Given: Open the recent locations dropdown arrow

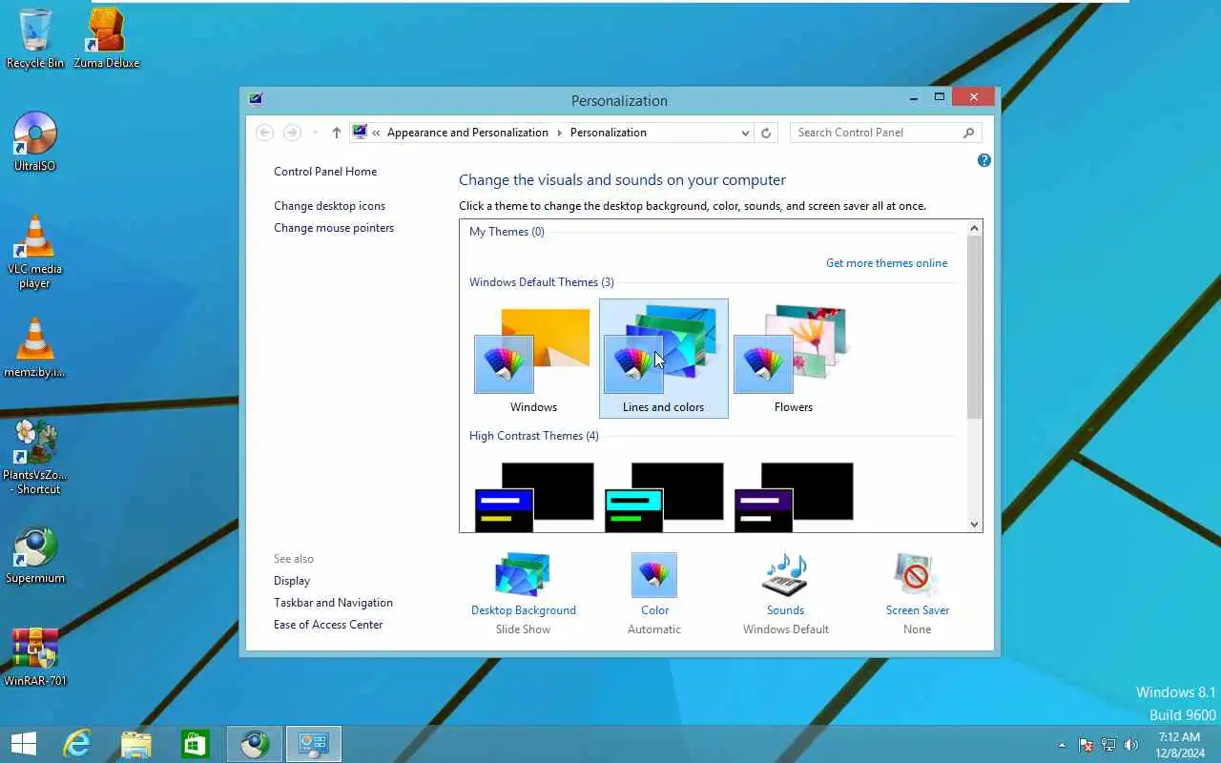Looking at the screenshot, I should 316,133.
